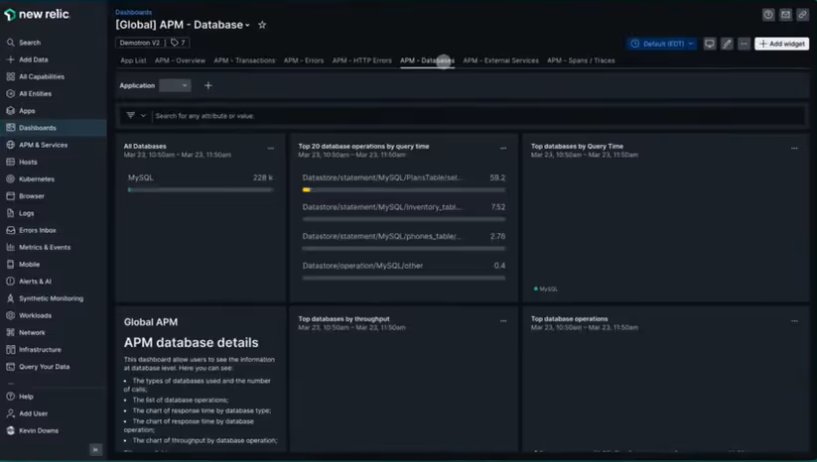Viewport: 817px width, 462px height.
Task: Add a variable with plus button
Action: click(x=207, y=85)
